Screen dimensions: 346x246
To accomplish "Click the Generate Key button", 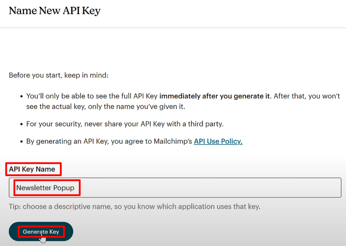I will coord(41,231).
